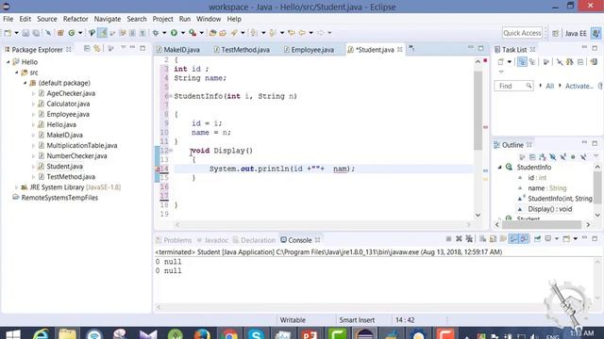Click Remove All Terminated Launches icon

point(469,239)
